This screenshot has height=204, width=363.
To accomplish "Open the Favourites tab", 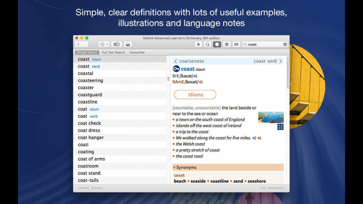I will (137, 52).
